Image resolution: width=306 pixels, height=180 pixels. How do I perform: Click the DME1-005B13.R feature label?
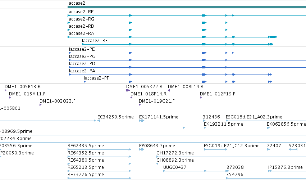(23, 87)
